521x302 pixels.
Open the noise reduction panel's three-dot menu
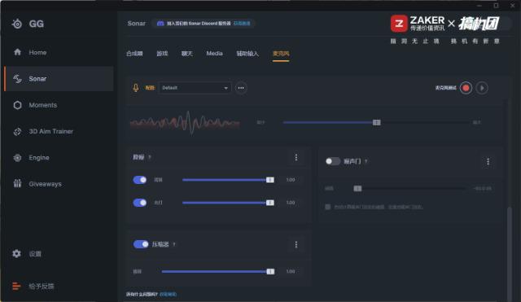[x=296, y=157]
